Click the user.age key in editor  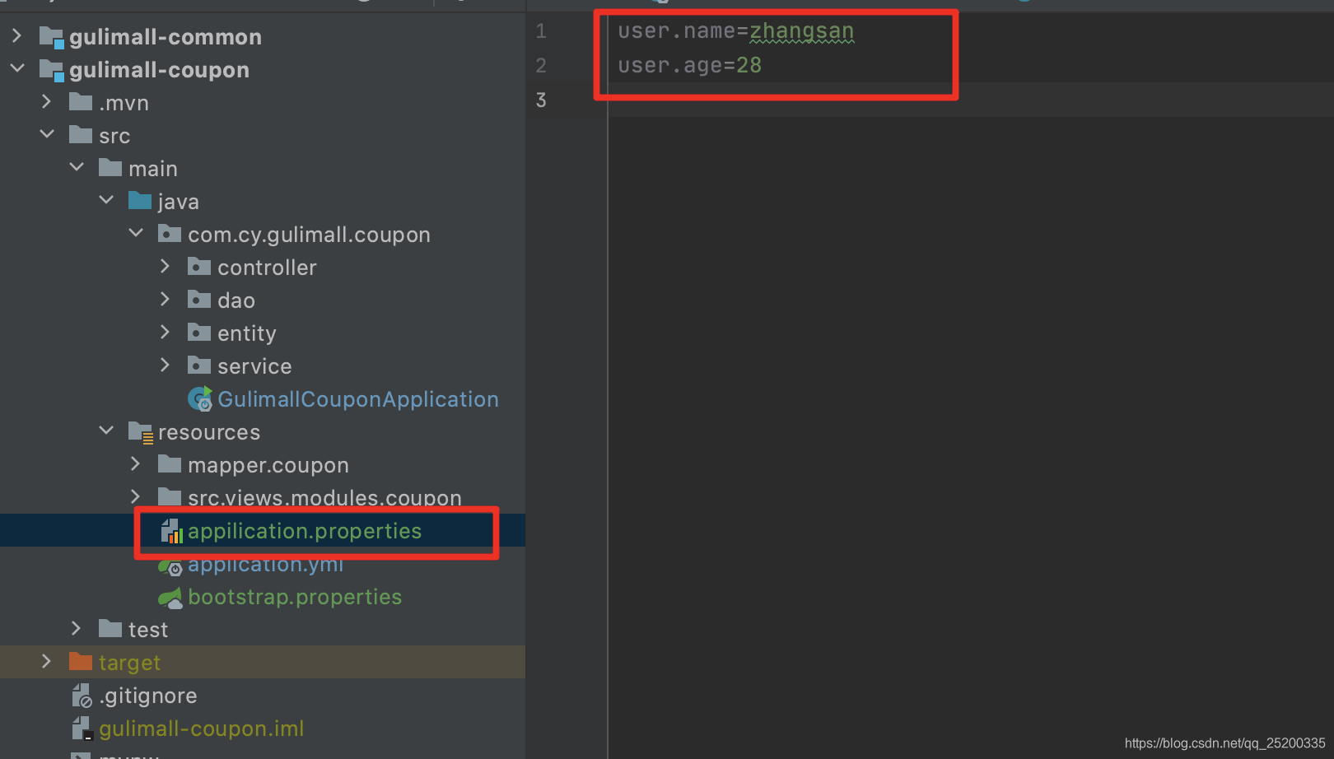point(670,65)
